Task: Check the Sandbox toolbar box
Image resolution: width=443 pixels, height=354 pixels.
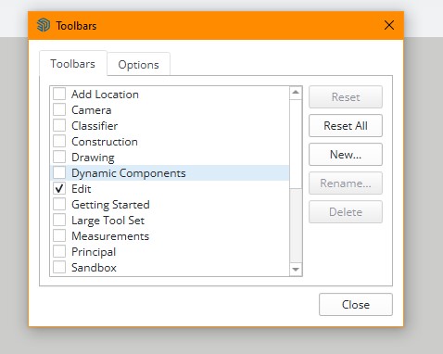Action: point(59,267)
